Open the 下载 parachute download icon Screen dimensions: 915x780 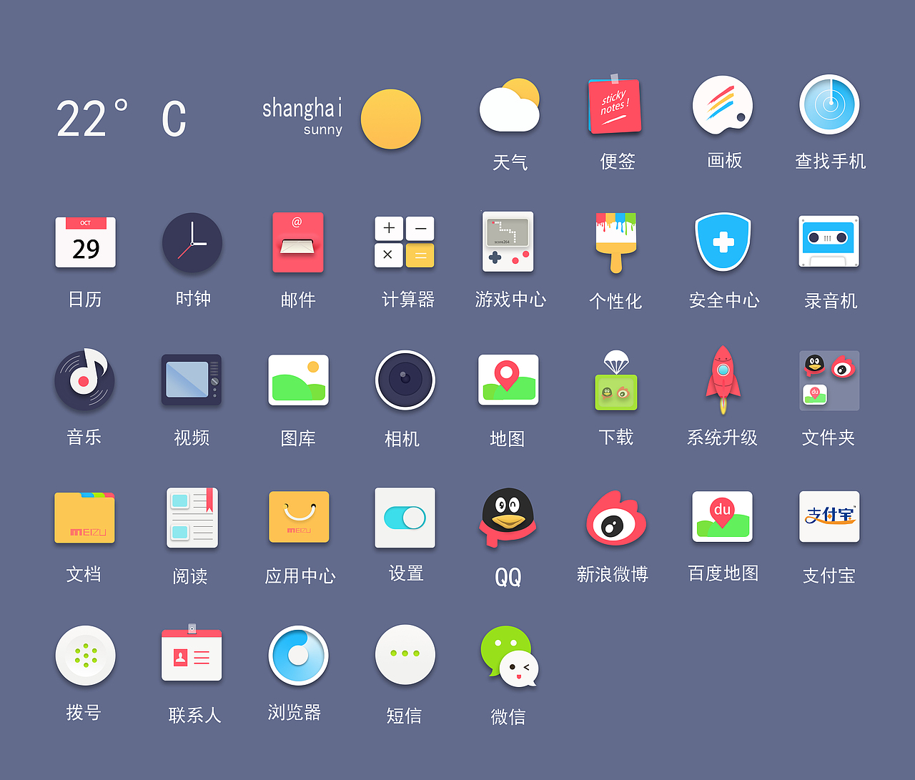click(615, 380)
